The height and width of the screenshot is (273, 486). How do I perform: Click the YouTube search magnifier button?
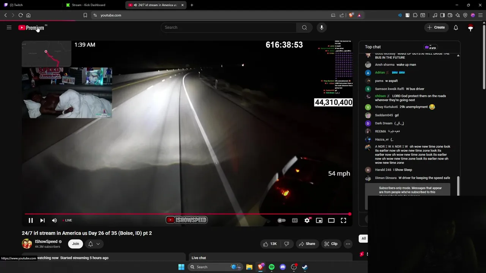pos(304,27)
